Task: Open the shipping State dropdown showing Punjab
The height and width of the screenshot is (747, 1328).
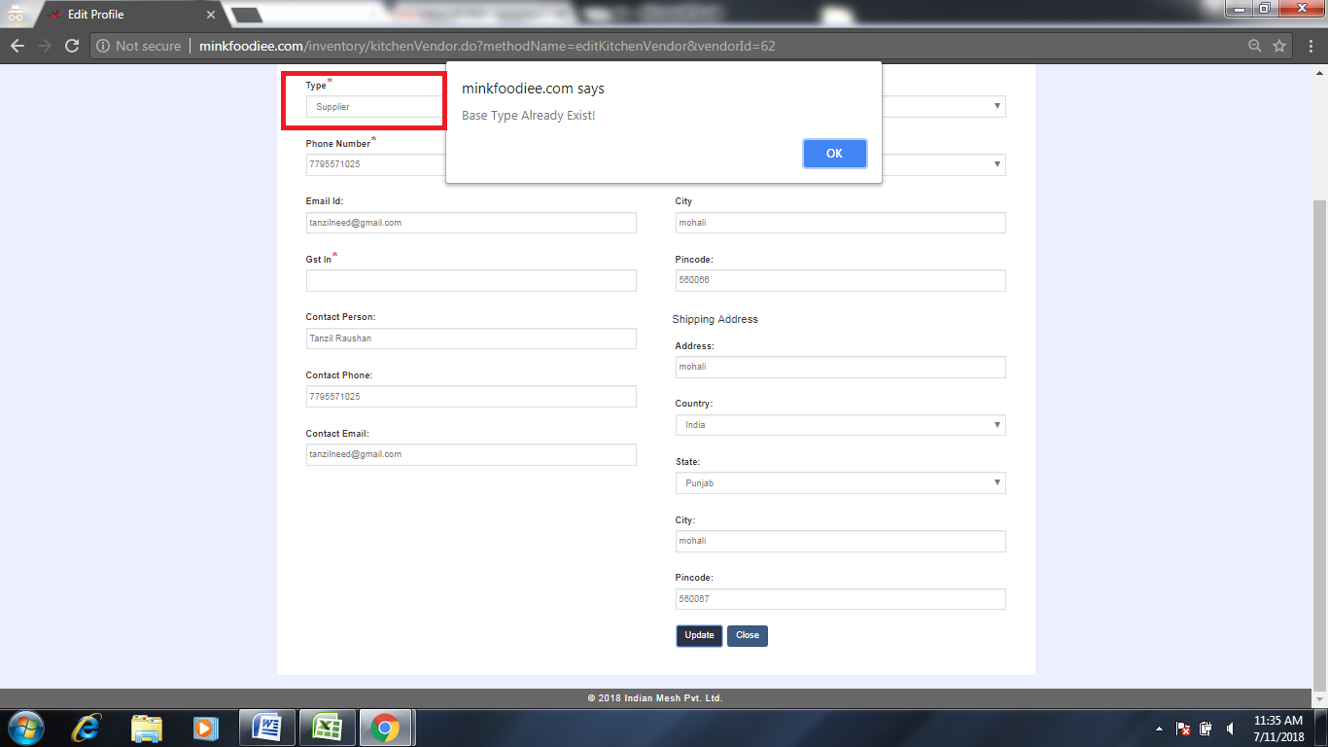Action: pyautogui.click(x=841, y=483)
